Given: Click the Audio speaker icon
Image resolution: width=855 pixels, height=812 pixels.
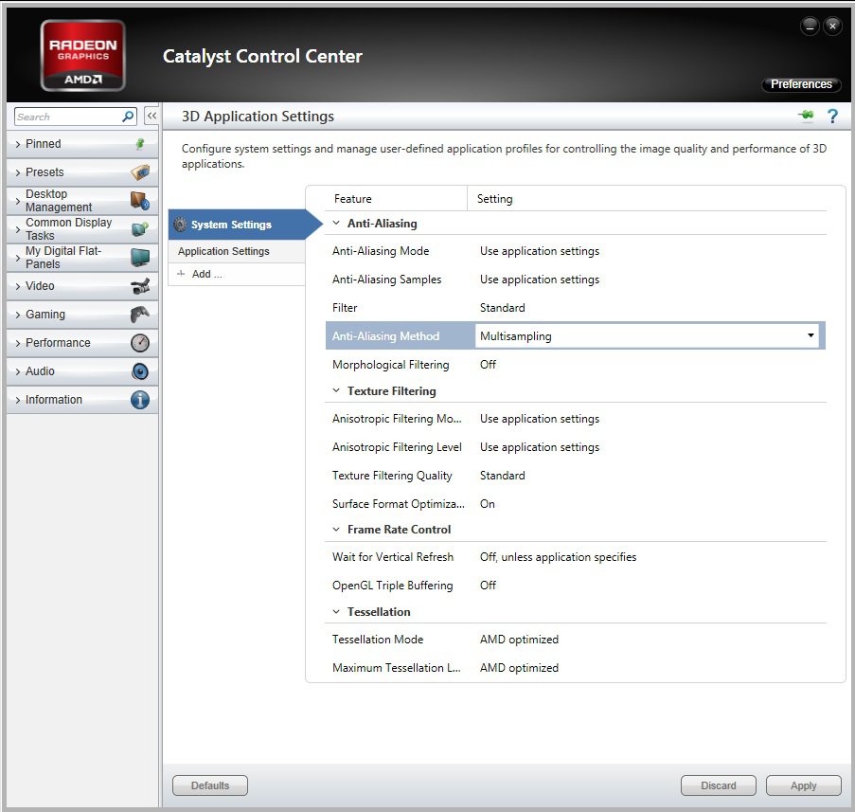Looking at the screenshot, I should tap(140, 371).
